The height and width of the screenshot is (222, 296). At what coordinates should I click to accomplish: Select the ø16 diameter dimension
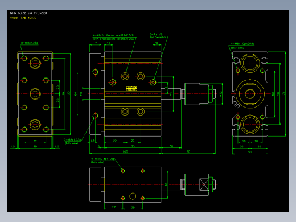pos(81,94)
